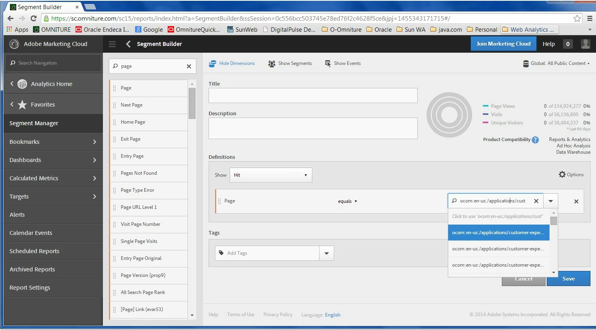The image size is (596, 330).
Task: Open Report Settings in the sidebar
Action: point(53,288)
